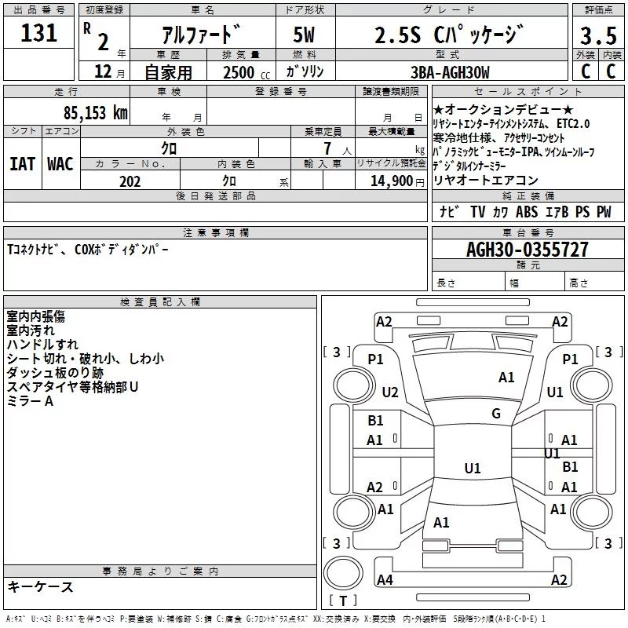The image size is (628, 628).
Task: Select the vehicle history value 自家用
Action: (168, 72)
